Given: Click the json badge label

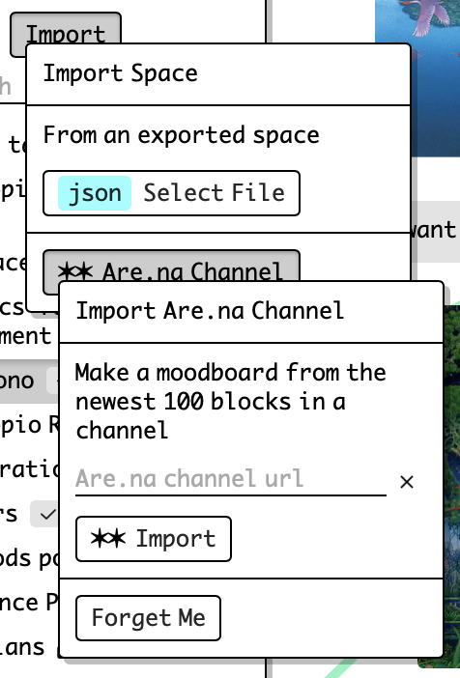Looking at the screenshot, I should [x=95, y=193].
